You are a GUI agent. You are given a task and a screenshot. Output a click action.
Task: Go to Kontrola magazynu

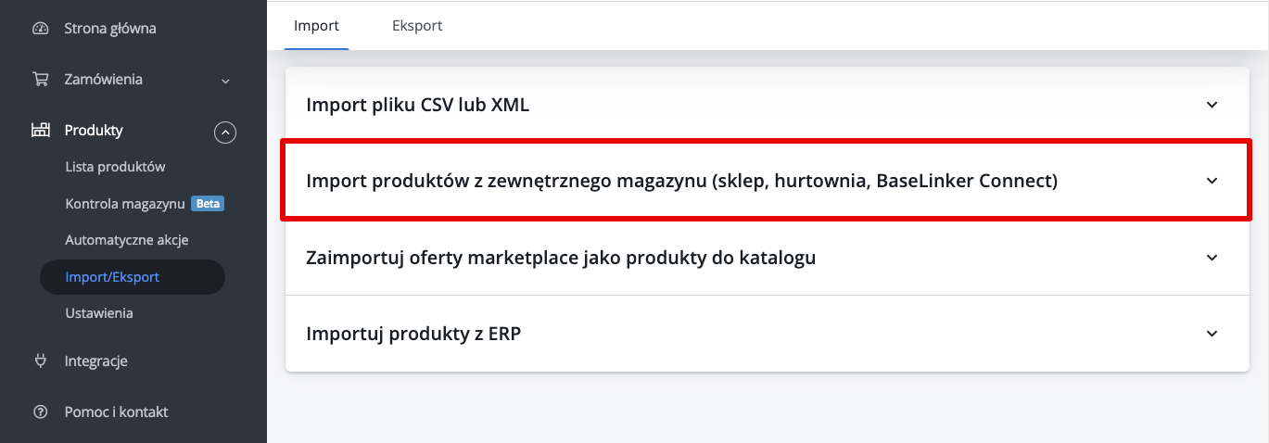tap(124, 204)
